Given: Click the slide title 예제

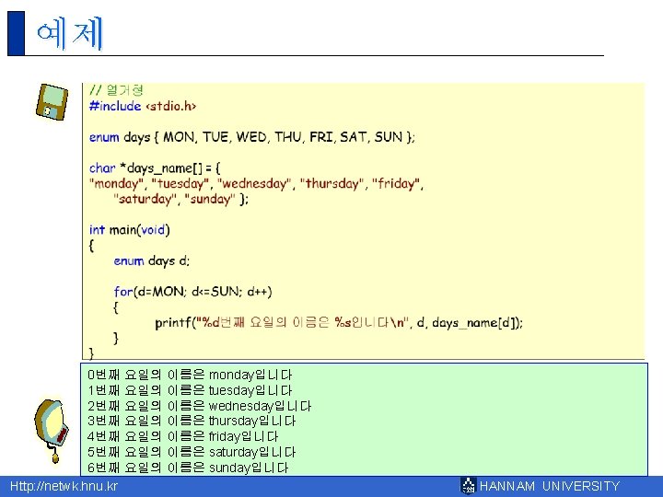Looking at the screenshot, I should tap(70, 33).
